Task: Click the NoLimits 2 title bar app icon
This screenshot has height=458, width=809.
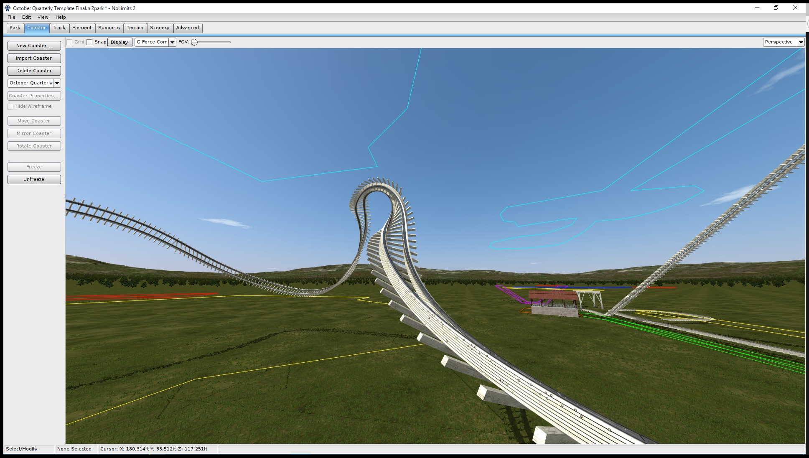Action: [7, 8]
